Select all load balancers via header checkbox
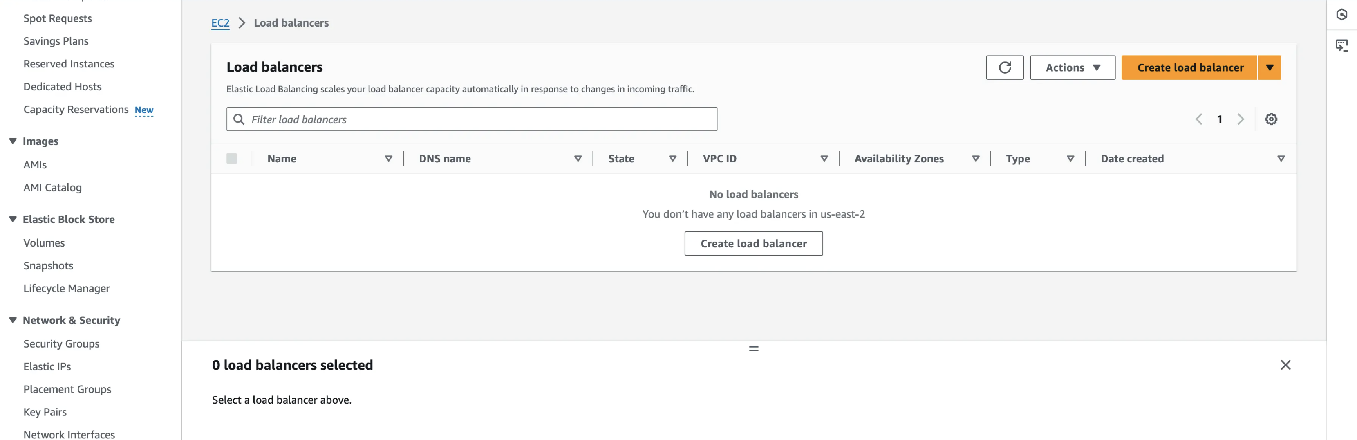 [232, 158]
